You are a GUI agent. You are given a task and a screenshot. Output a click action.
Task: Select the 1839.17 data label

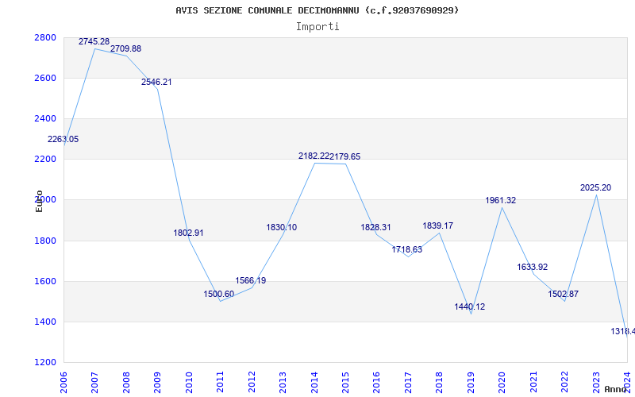pyautogui.click(x=438, y=225)
